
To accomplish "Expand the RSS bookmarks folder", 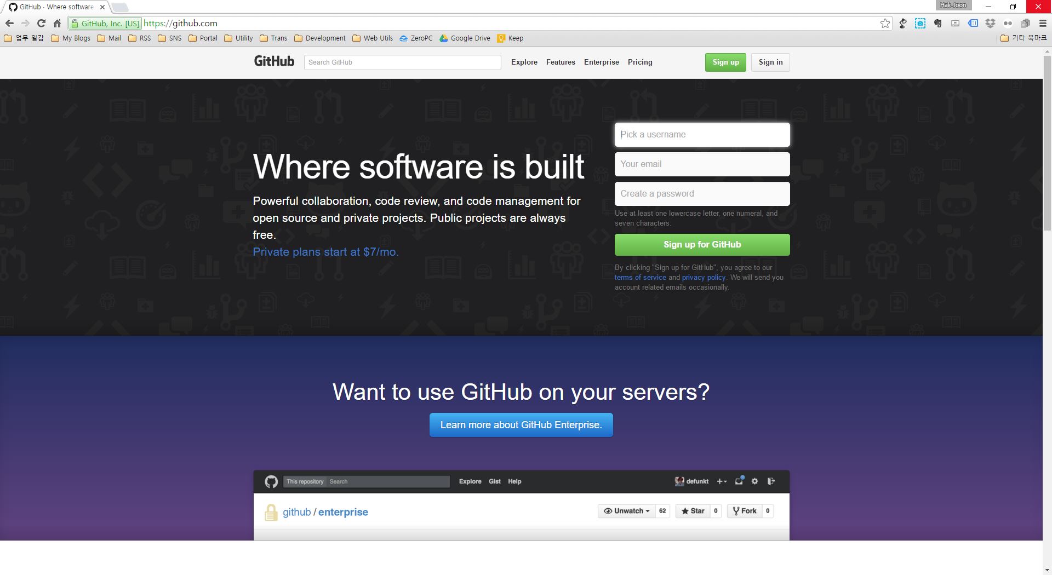I will pyautogui.click(x=140, y=38).
